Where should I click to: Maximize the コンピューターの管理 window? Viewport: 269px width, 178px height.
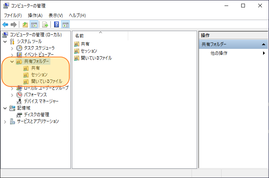click(243, 6)
